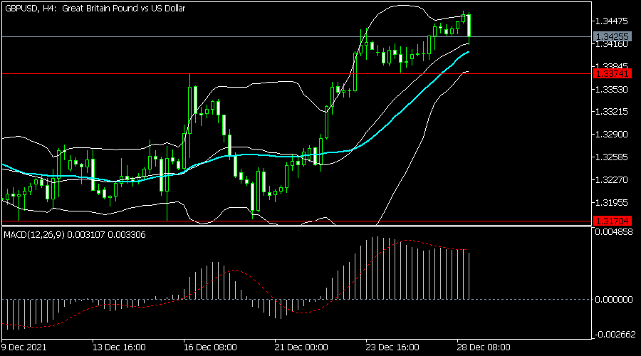The height and width of the screenshot is (356, 641).
Task: Select the latest large white candlestick
Action: [469, 26]
